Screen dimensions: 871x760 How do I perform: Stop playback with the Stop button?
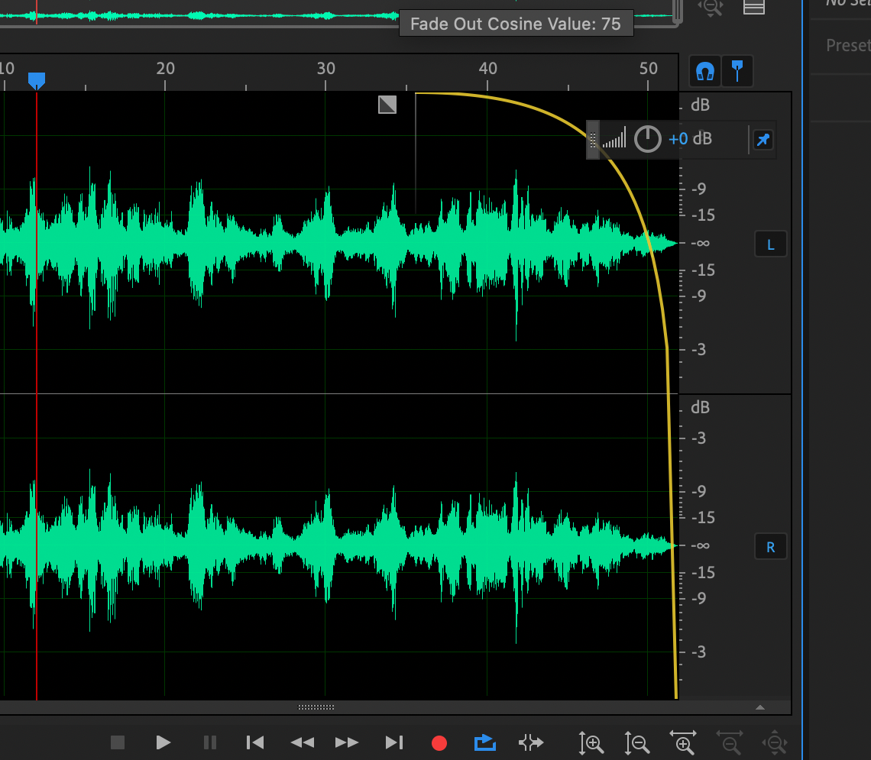pyautogui.click(x=118, y=742)
